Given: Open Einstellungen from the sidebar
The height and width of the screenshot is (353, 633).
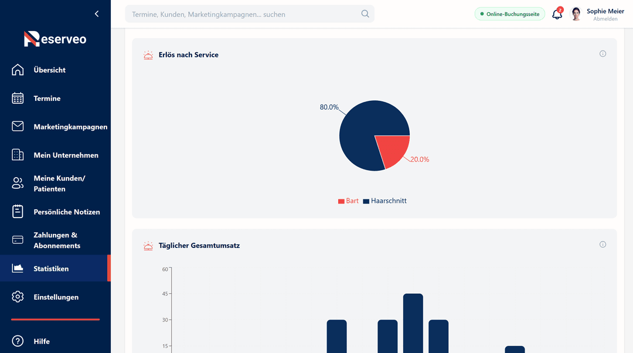Looking at the screenshot, I should pos(55,297).
